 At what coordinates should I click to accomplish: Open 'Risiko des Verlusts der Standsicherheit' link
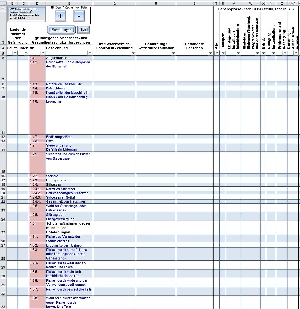click(63, 239)
